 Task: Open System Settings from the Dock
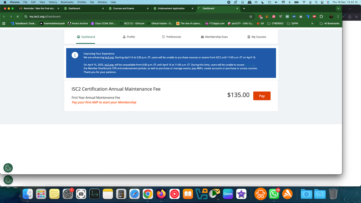pyautogui.click(x=68, y=194)
